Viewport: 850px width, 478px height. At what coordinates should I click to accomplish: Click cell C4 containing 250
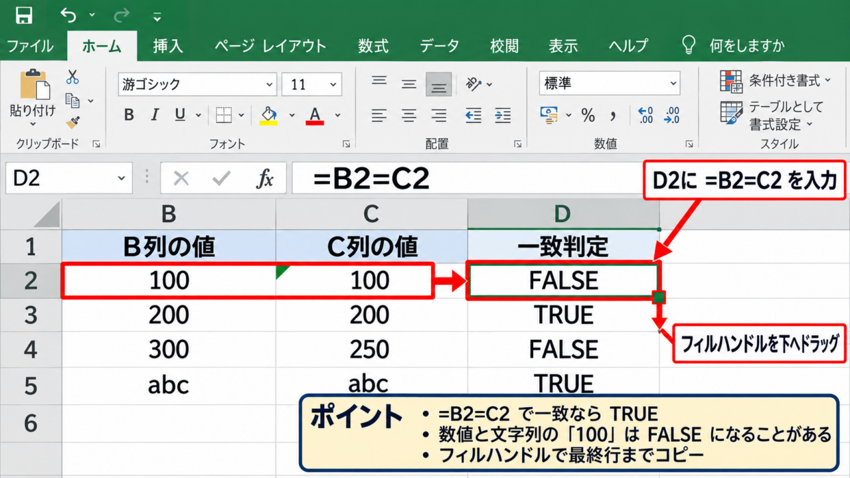(x=371, y=350)
